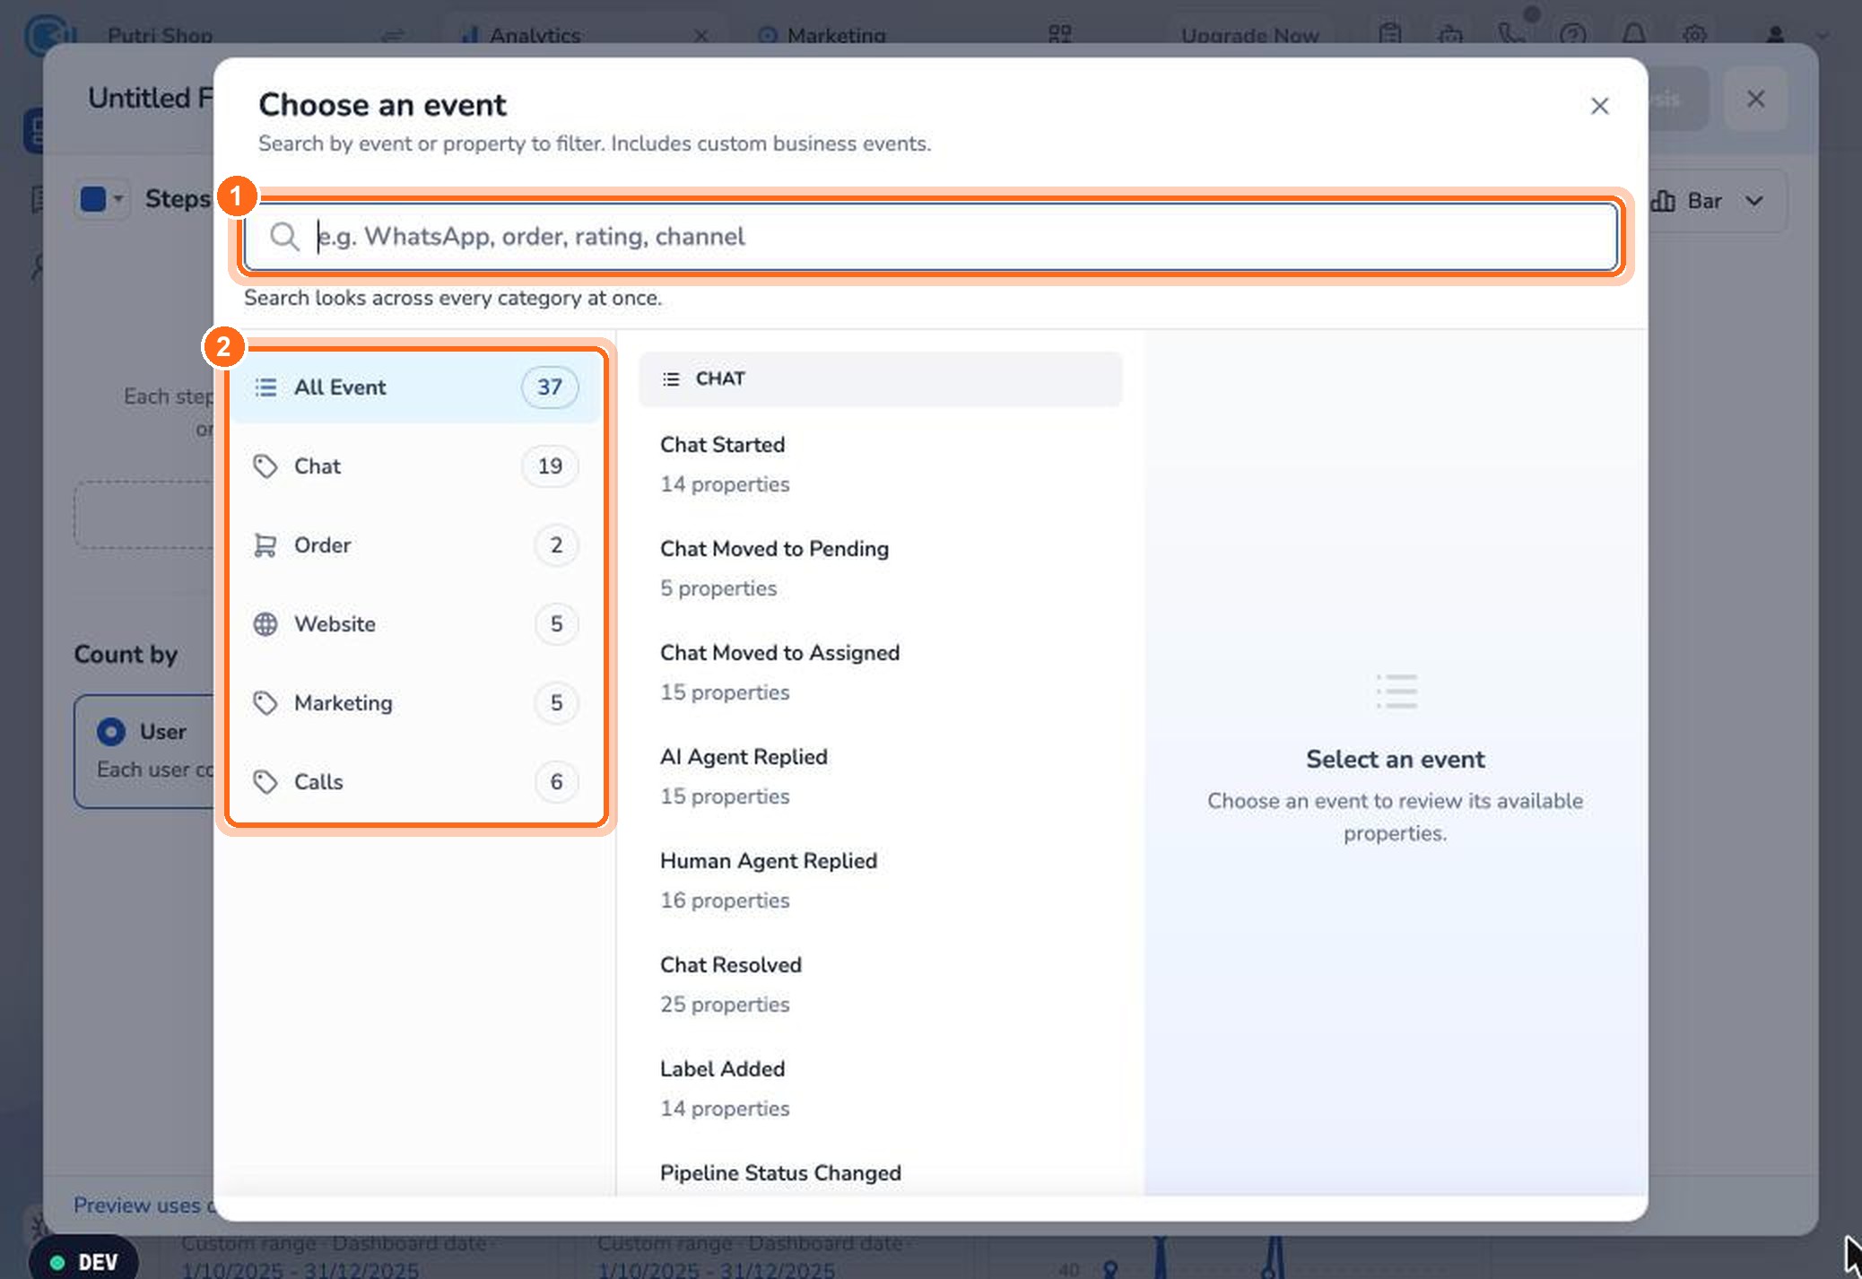Open the user profile icon
Viewport: 1862px width, 1279px height.
pos(1775,34)
